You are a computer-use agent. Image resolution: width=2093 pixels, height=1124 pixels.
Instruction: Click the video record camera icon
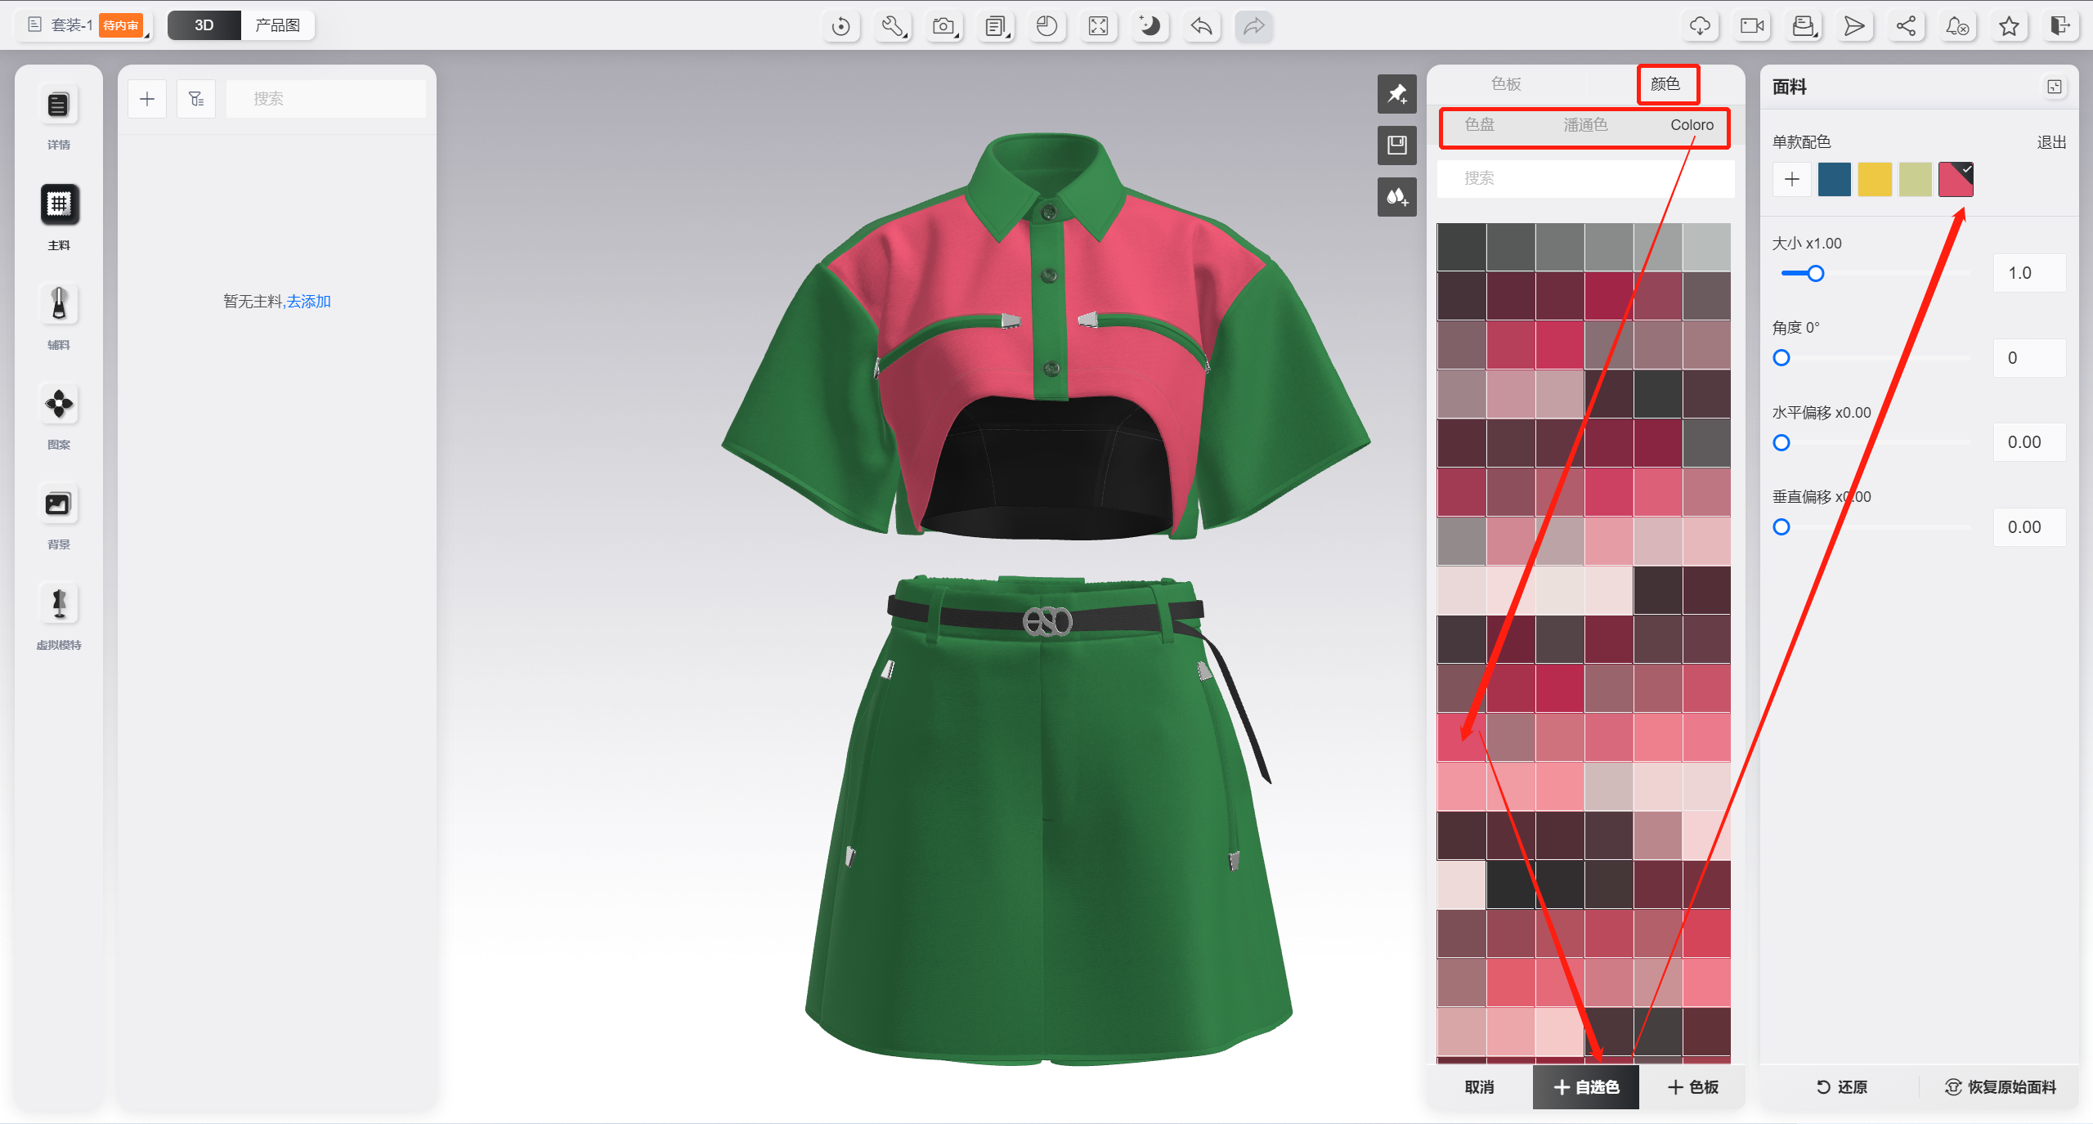tap(1752, 26)
